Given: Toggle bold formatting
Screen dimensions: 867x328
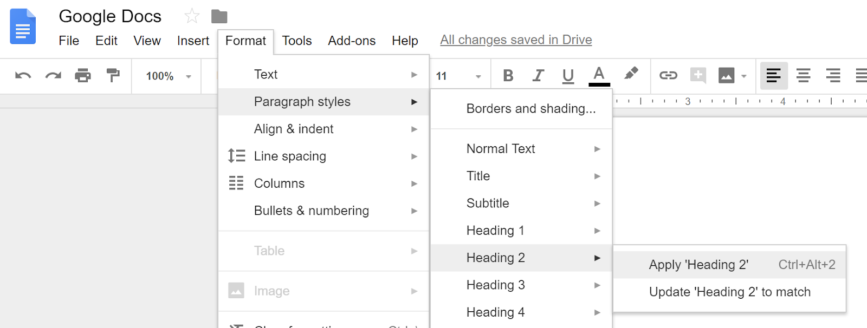Looking at the screenshot, I should [508, 76].
